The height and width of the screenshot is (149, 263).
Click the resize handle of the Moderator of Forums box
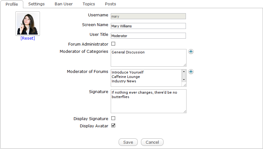coord(185,85)
